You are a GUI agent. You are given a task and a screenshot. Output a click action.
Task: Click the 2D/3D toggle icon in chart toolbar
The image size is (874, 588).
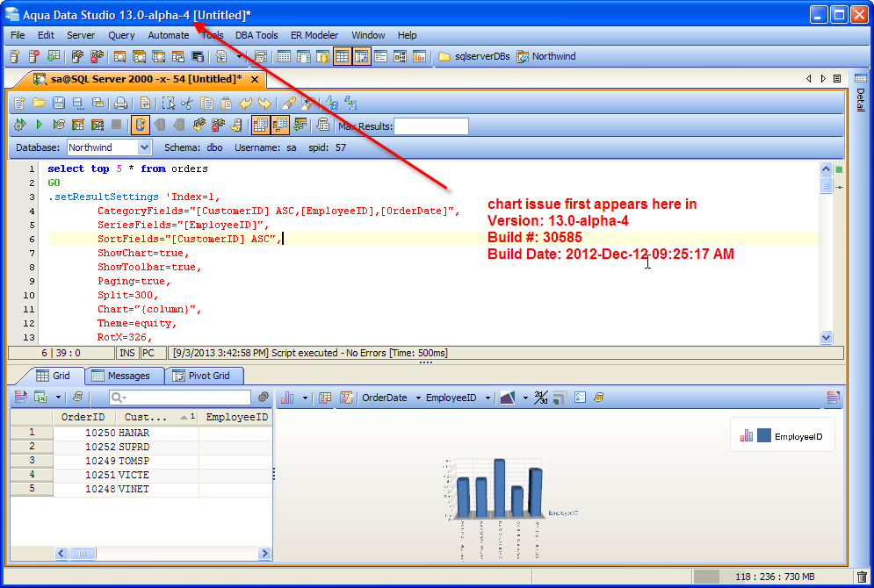541,398
